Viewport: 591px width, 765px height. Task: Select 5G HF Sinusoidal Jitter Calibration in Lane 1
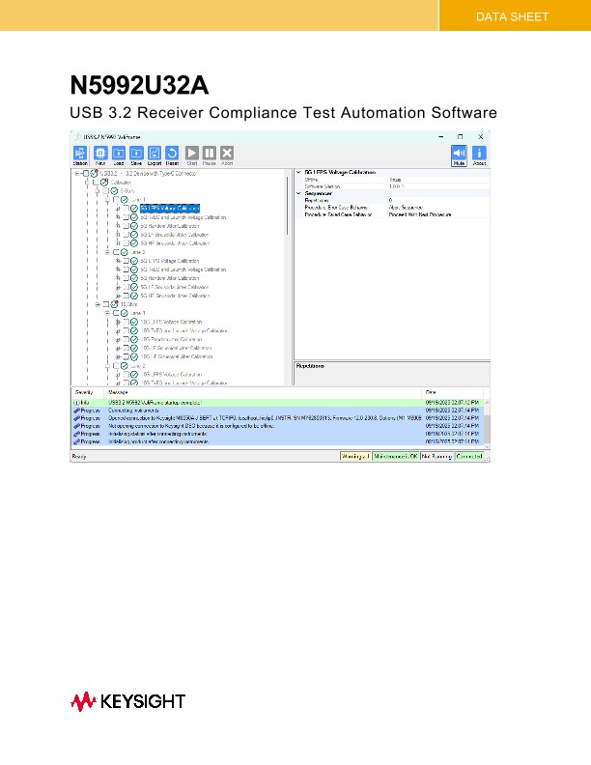click(x=175, y=243)
